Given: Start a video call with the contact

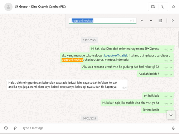Looking at the screenshot, I should tap(153, 6).
